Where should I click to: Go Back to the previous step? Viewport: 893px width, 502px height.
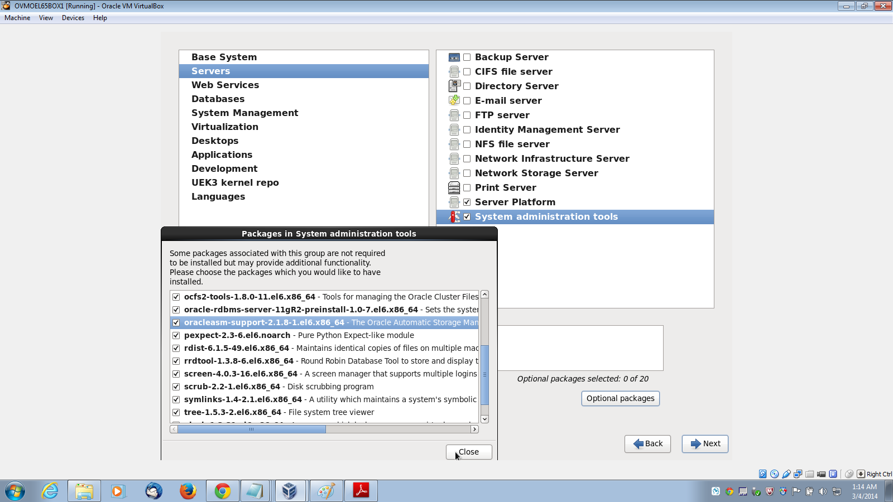click(647, 443)
